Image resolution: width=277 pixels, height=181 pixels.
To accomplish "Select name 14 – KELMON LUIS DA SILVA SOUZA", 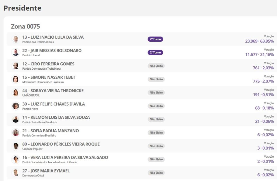I will click(x=56, y=117).
